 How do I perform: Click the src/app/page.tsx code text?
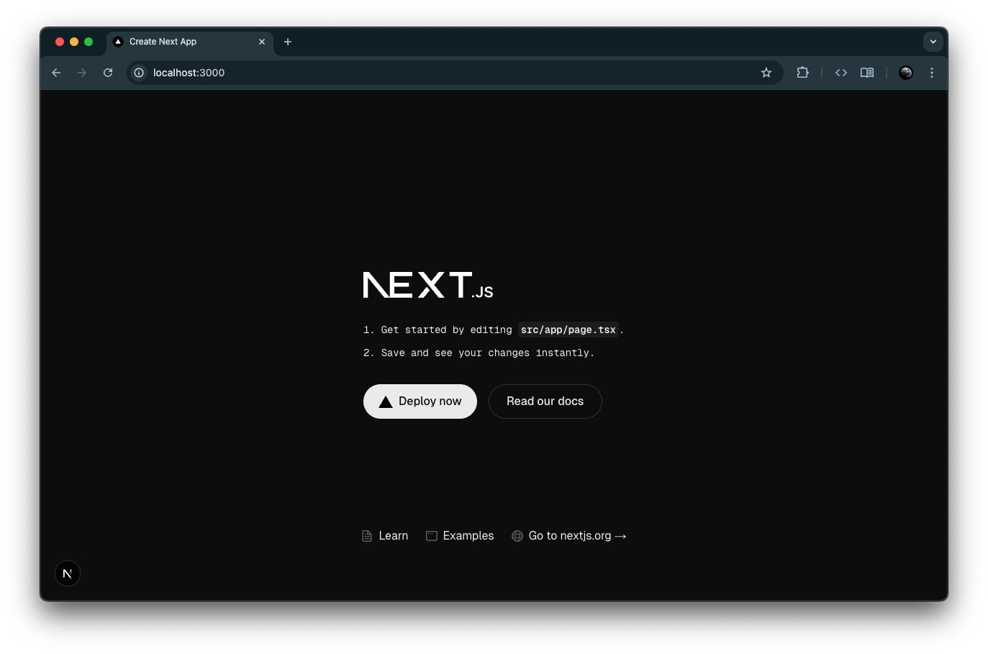point(568,330)
